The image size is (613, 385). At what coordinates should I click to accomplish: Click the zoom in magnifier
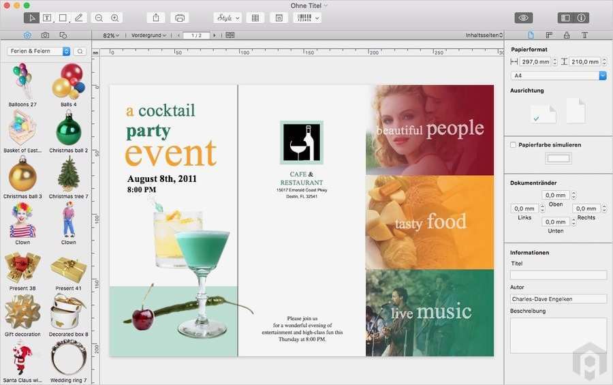pos(114,18)
